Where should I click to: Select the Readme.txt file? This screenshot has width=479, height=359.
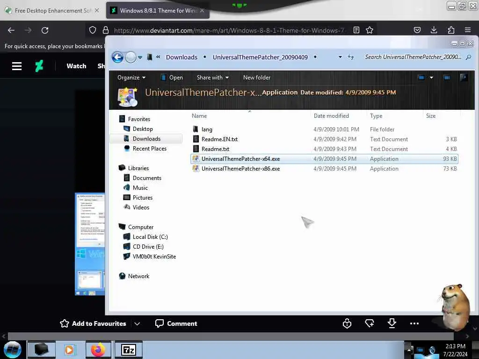pyautogui.click(x=324, y=149)
